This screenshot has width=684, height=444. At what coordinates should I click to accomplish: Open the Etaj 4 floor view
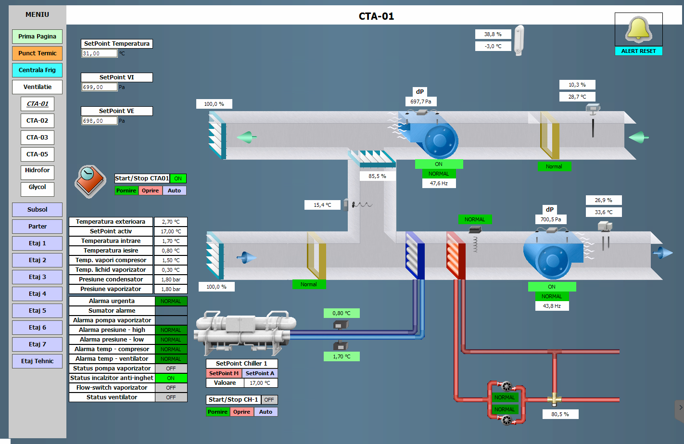[x=38, y=294]
